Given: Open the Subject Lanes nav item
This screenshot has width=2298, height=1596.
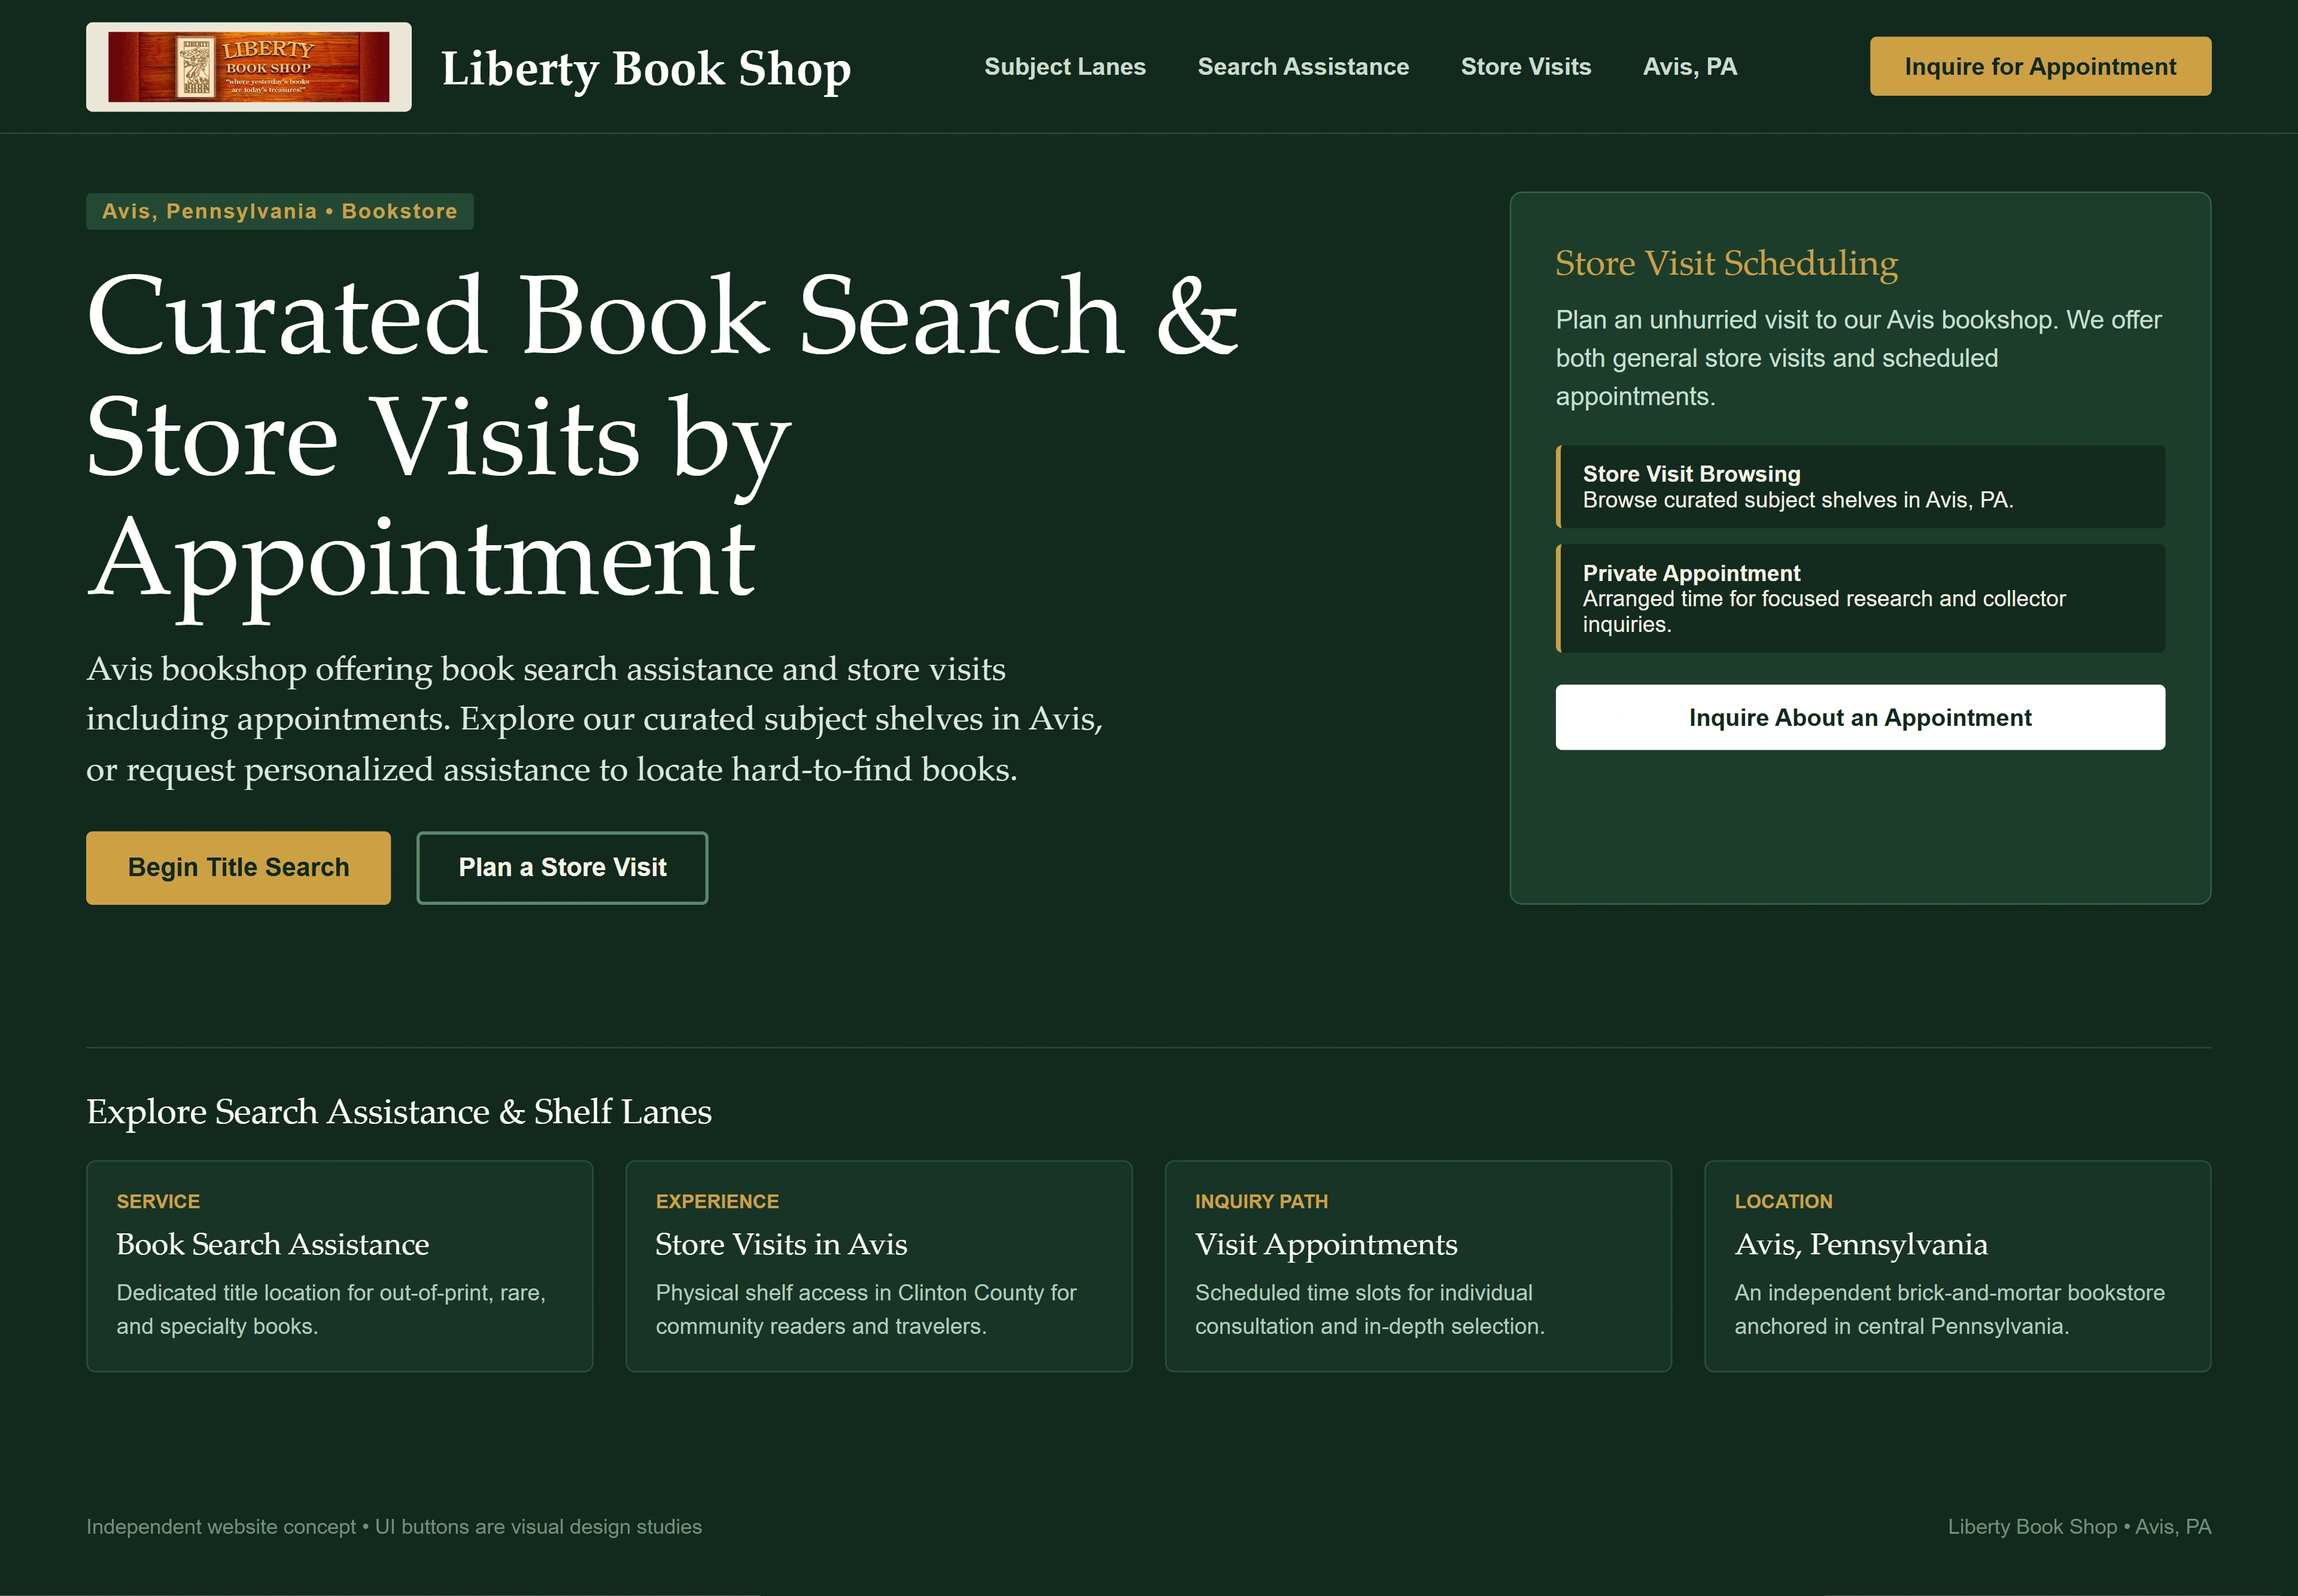Looking at the screenshot, I should click(x=1065, y=67).
